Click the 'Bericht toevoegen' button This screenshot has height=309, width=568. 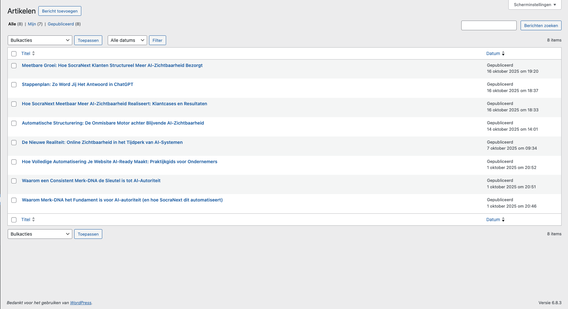click(60, 11)
